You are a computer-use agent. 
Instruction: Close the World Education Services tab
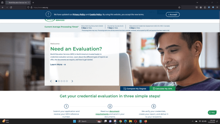click(x=29, y=3)
